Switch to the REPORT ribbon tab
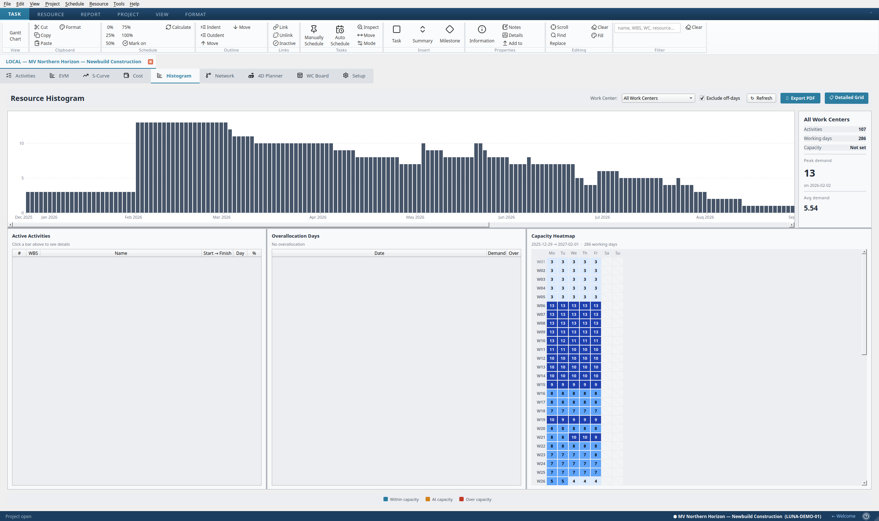 90,14
